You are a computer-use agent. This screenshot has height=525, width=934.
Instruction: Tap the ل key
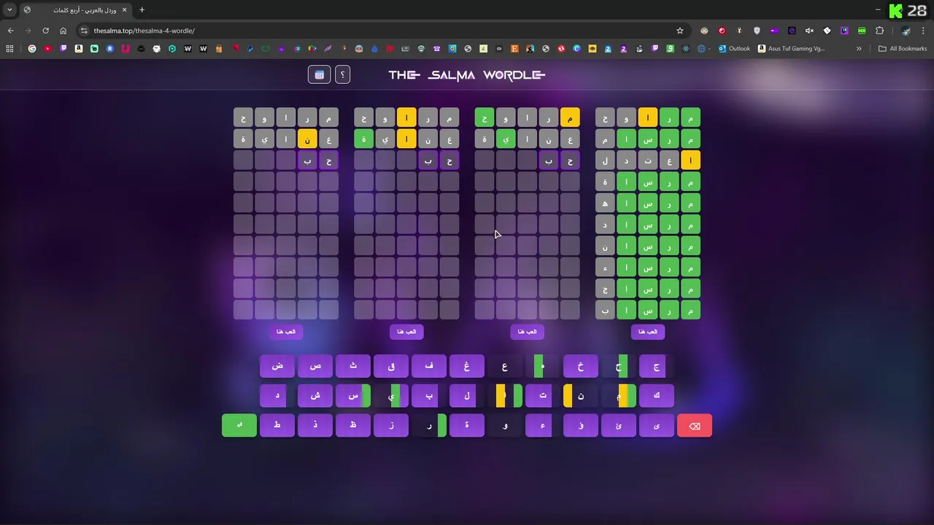click(x=467, y=396)
